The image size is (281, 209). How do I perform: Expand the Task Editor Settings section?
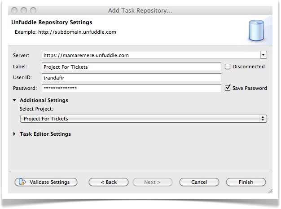coord(14,134)
